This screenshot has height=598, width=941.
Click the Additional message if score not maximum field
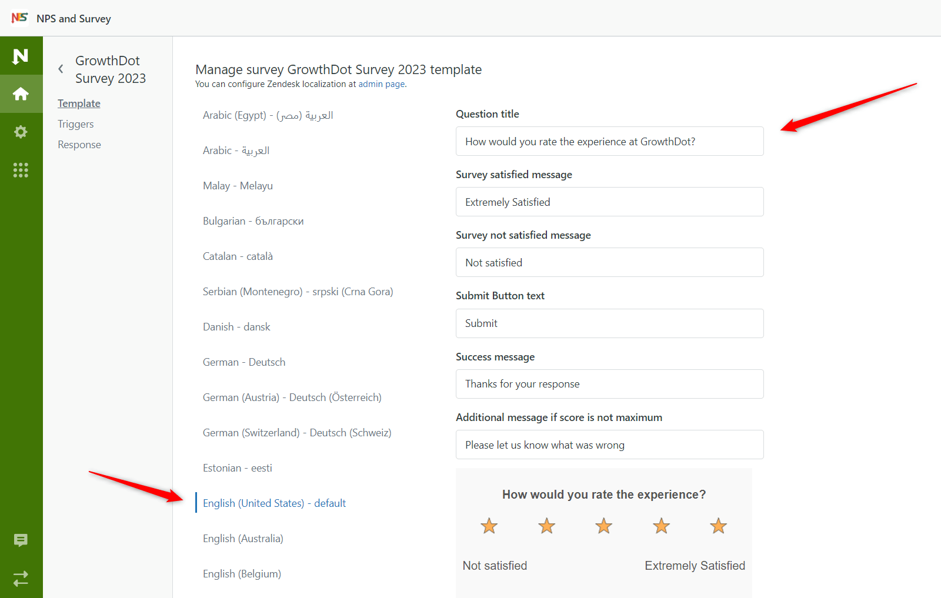point(609,445)
